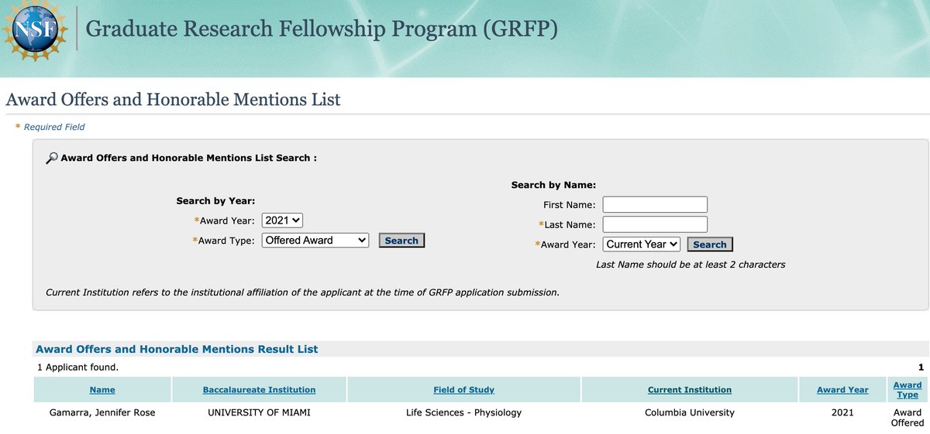Select the UNIVERSITY OF MIAMI cell
The image size is (930, 434).
259,412
